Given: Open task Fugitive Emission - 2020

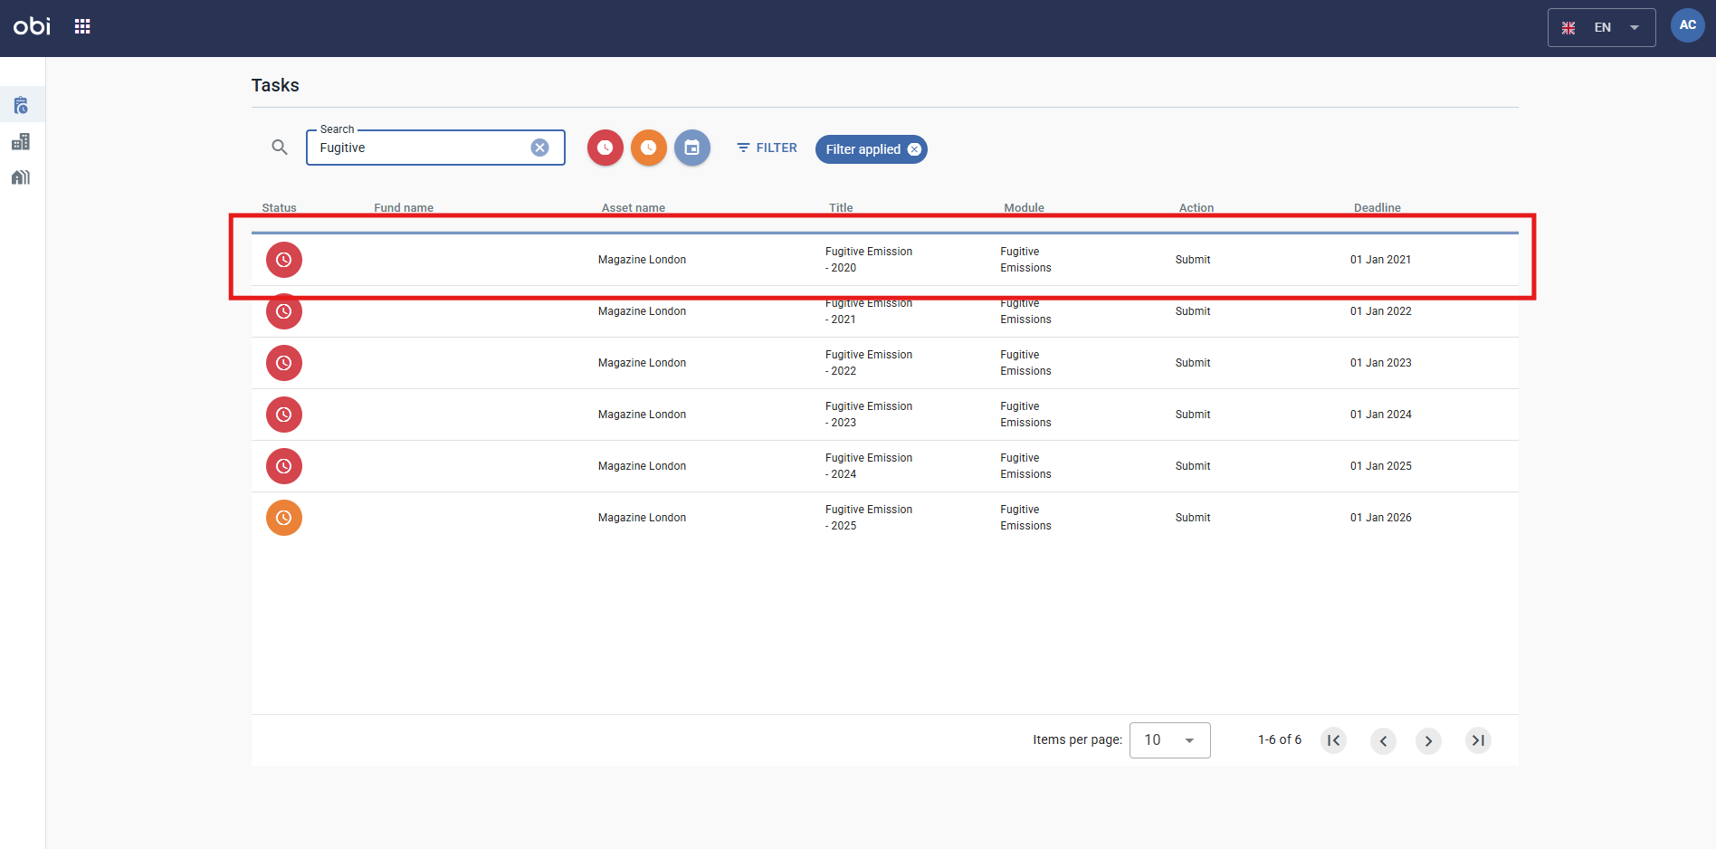Looking at the screenshot, I should (869, 260).
